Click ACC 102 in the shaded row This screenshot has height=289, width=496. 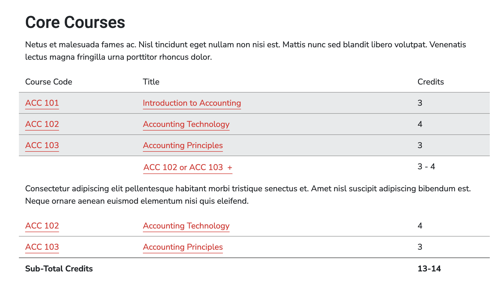pos(42,124)
